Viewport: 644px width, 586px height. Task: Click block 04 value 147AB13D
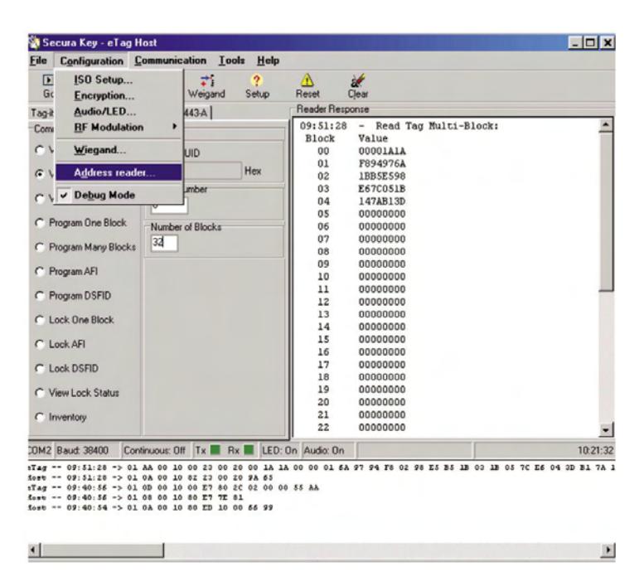click(382, 201)
